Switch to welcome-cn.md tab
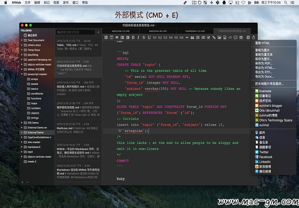Image resolution: width=299 pixels, height=208 pixels. (x=121, y=31)
